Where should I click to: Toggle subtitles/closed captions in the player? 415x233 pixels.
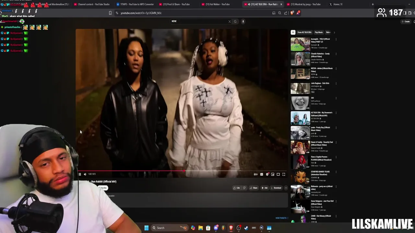[262, 174]
